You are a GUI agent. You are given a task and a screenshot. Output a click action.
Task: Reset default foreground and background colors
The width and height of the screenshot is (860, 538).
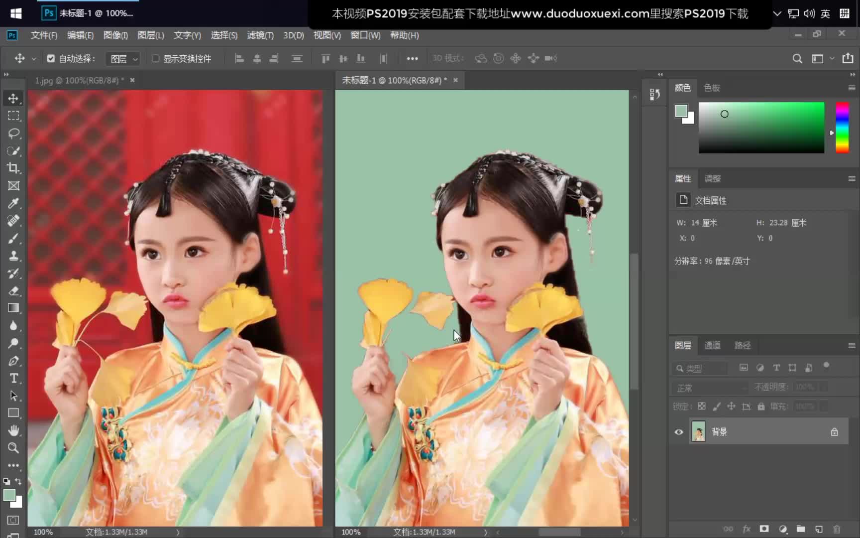click(6, 482)
